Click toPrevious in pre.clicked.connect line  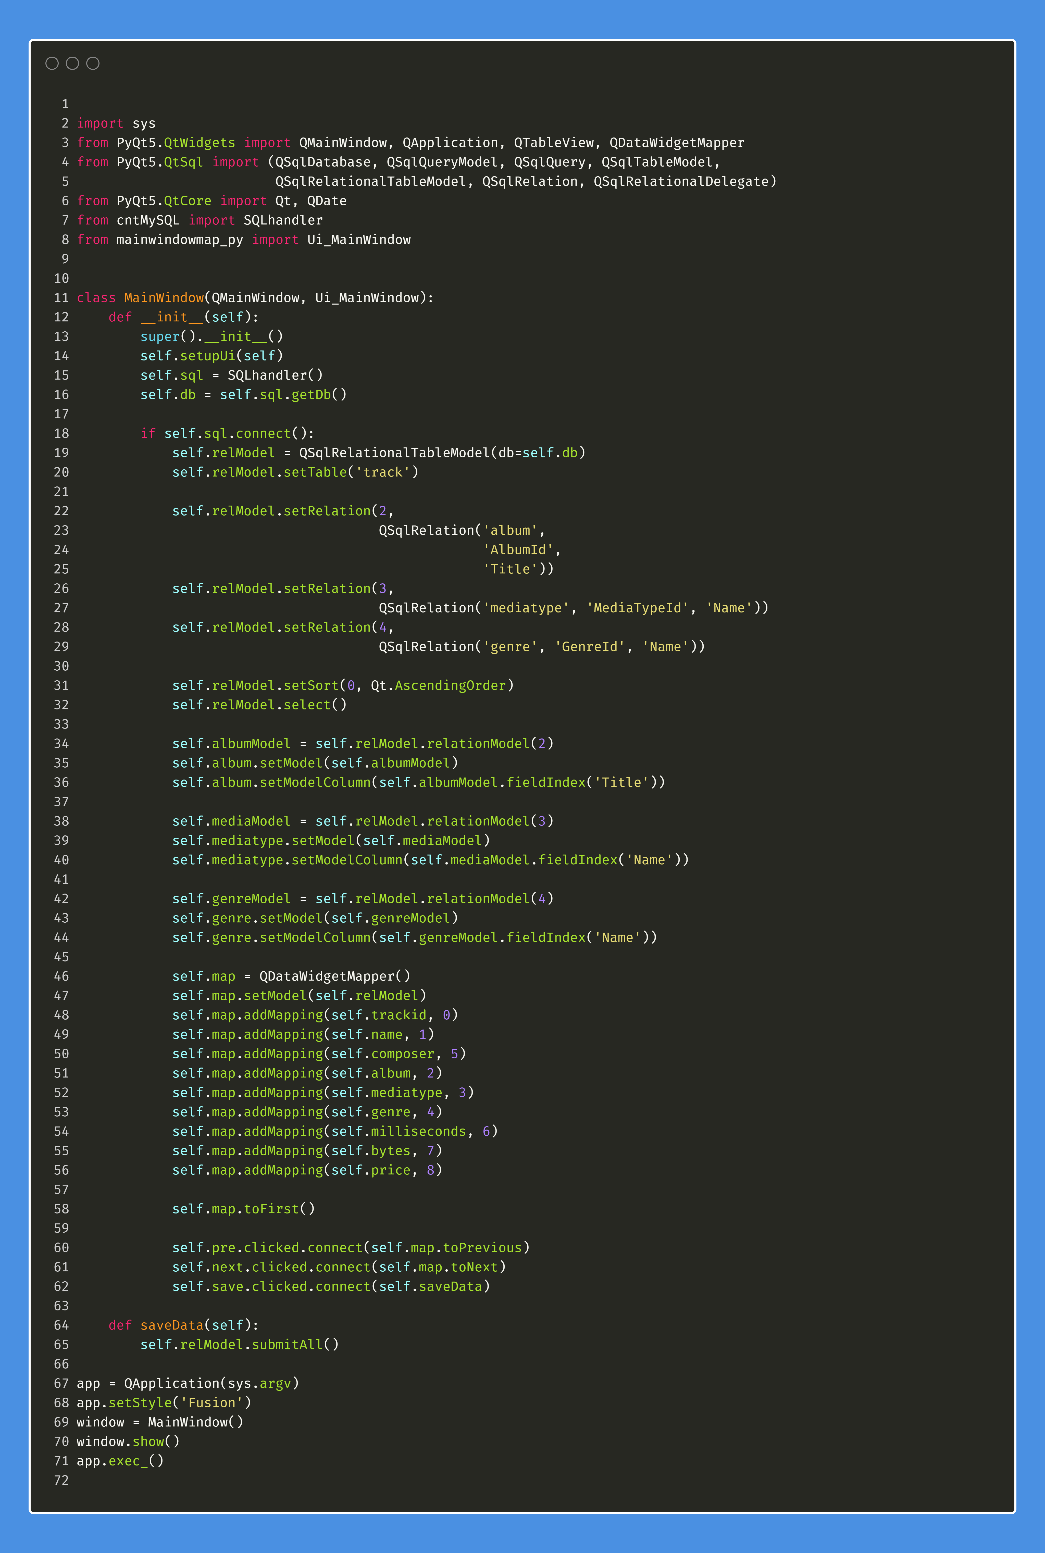click(482, 1248)
